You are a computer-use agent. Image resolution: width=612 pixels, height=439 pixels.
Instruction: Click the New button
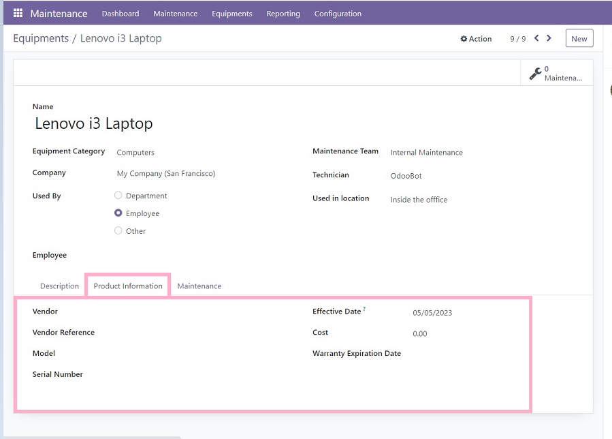[579, 38]
